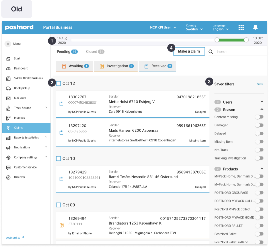The image size is (269, 247).
Task: Open tracking ID 95916619626SE
Action: (191, 126)
